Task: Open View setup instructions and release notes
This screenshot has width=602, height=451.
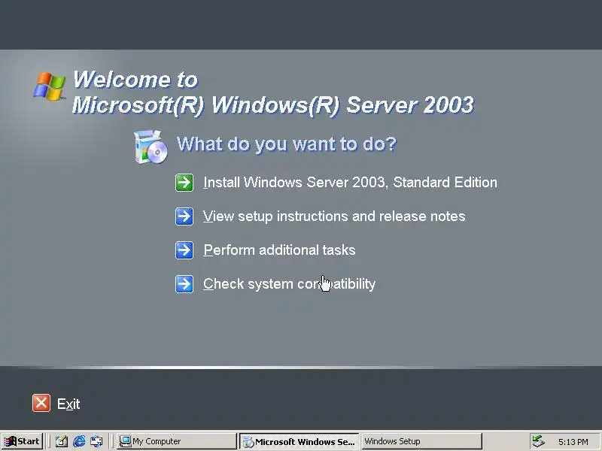Action: tap(334, 216)
